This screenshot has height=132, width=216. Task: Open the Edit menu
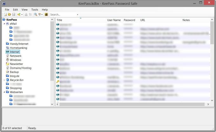coord(16,9)
